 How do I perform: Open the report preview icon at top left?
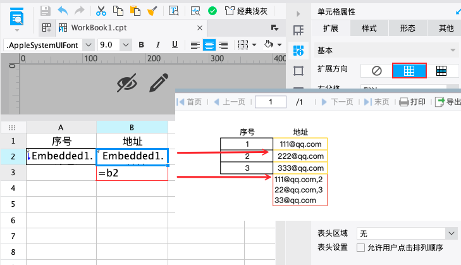(x=17, y=16)
